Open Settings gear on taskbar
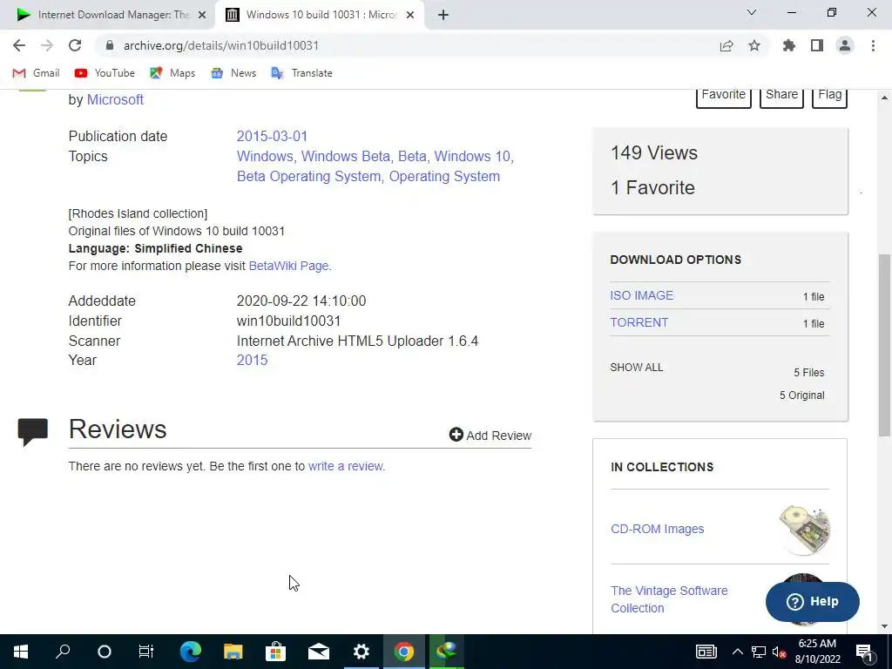Screen dimensions: 892x669 (x=362, y=652)
